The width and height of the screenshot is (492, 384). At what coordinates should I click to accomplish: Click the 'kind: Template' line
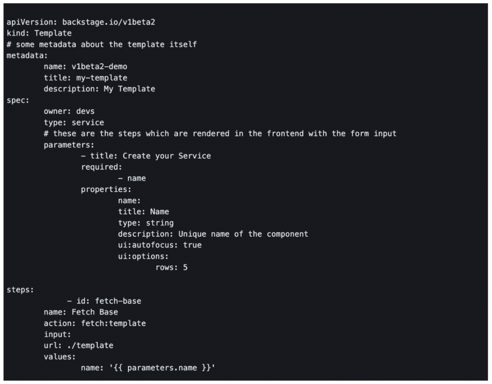tap(39, 33)
